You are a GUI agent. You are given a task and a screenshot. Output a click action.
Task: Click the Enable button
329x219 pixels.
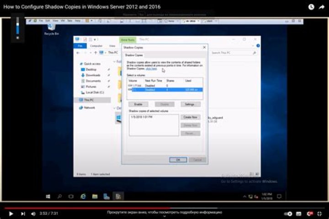[x=138, y=104]
